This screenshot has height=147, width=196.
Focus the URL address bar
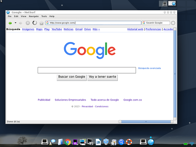pyautogui.click(x=93, y=23)
